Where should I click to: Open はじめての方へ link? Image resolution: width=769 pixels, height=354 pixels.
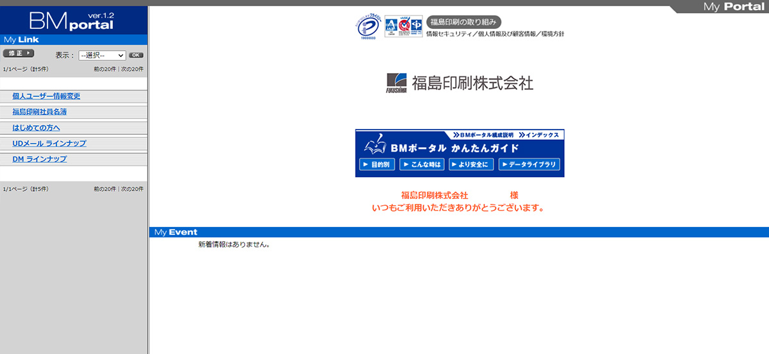point(37,128)
